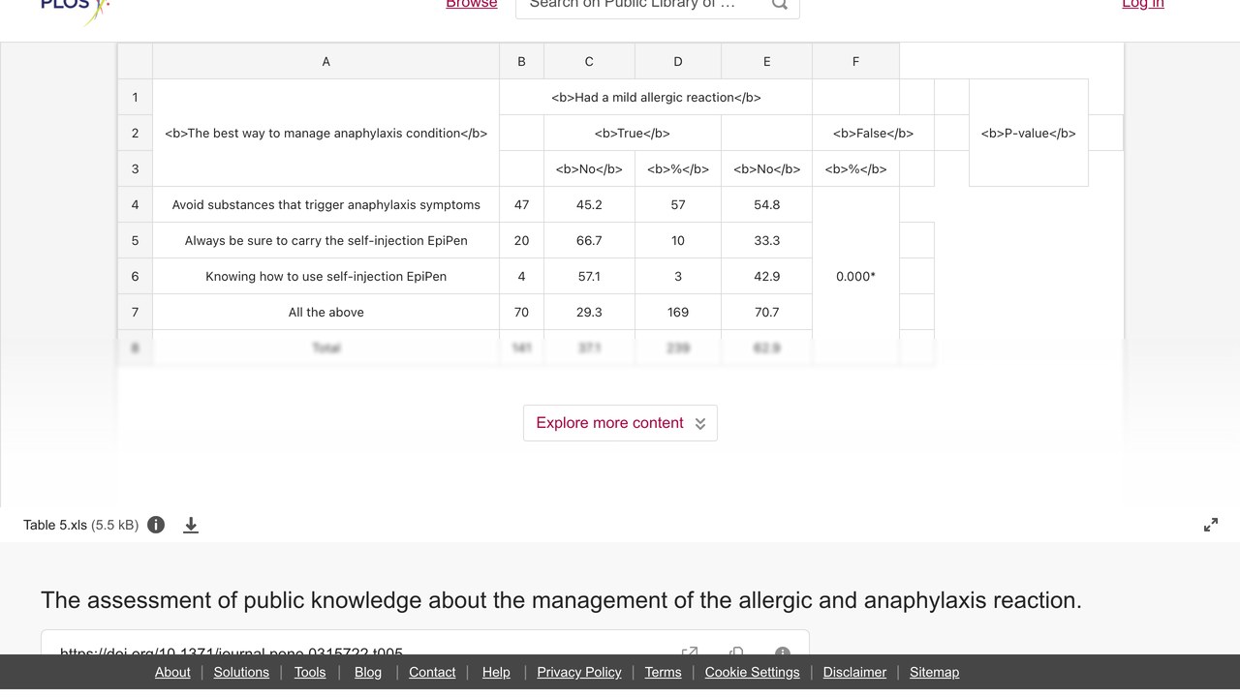Select column header B in the table
The height and width of the screenshot is (697, 1240).
[521, 61]
